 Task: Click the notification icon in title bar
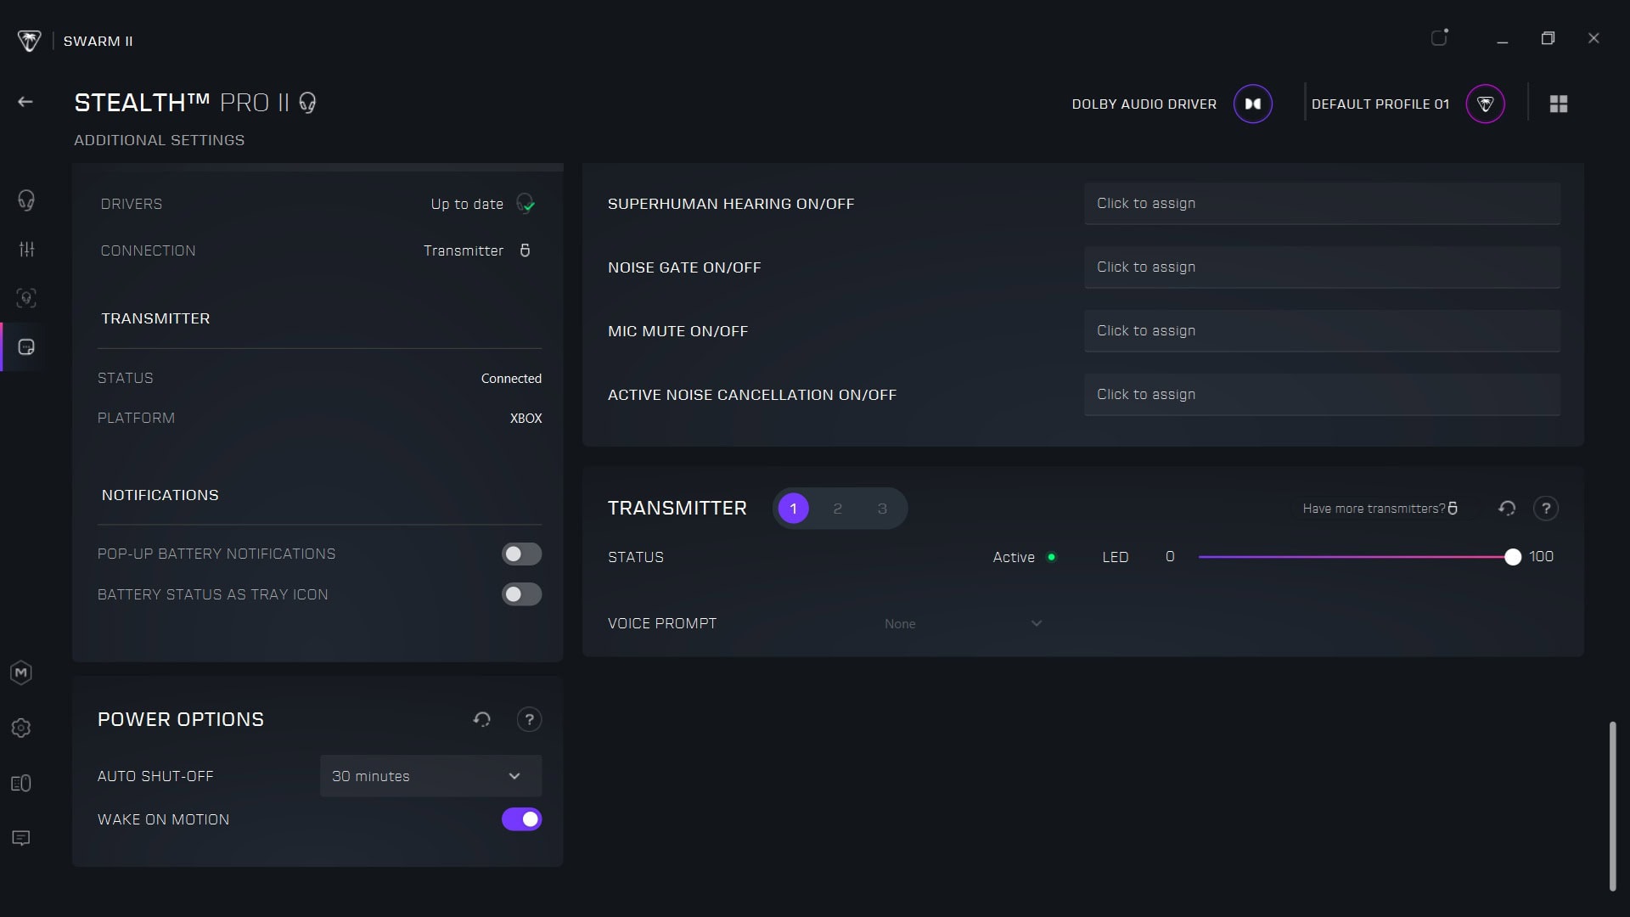coord(1440,37)
